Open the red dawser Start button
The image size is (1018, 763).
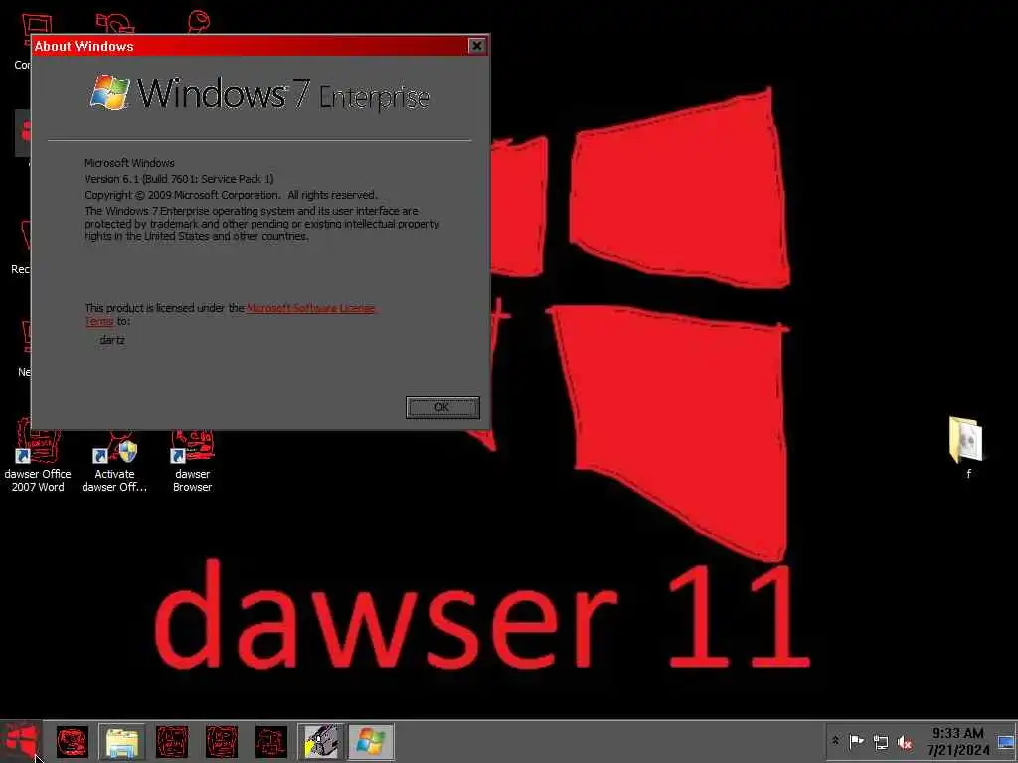(21, 741)
